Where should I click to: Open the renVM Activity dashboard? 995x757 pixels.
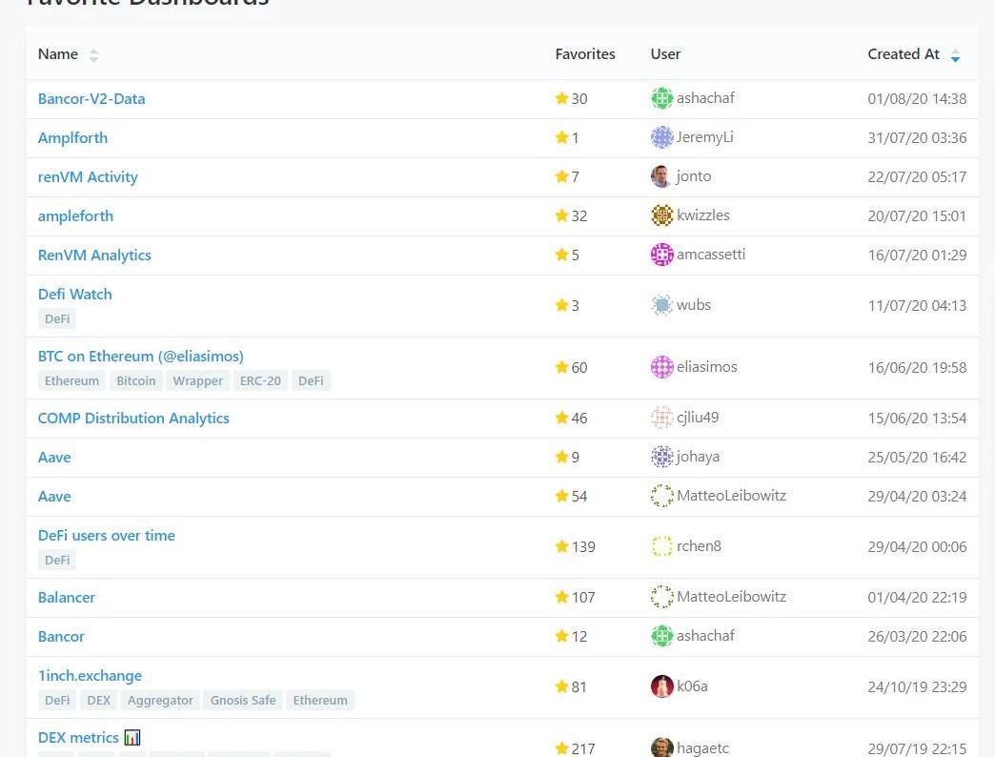tap(88, 176)
